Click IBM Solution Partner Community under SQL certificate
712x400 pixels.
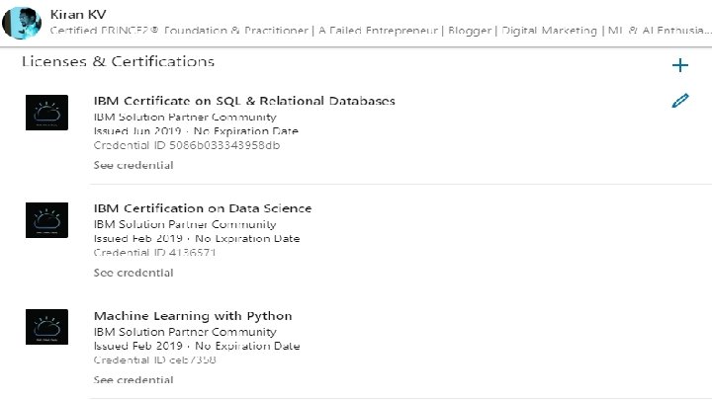coord(185,117)
